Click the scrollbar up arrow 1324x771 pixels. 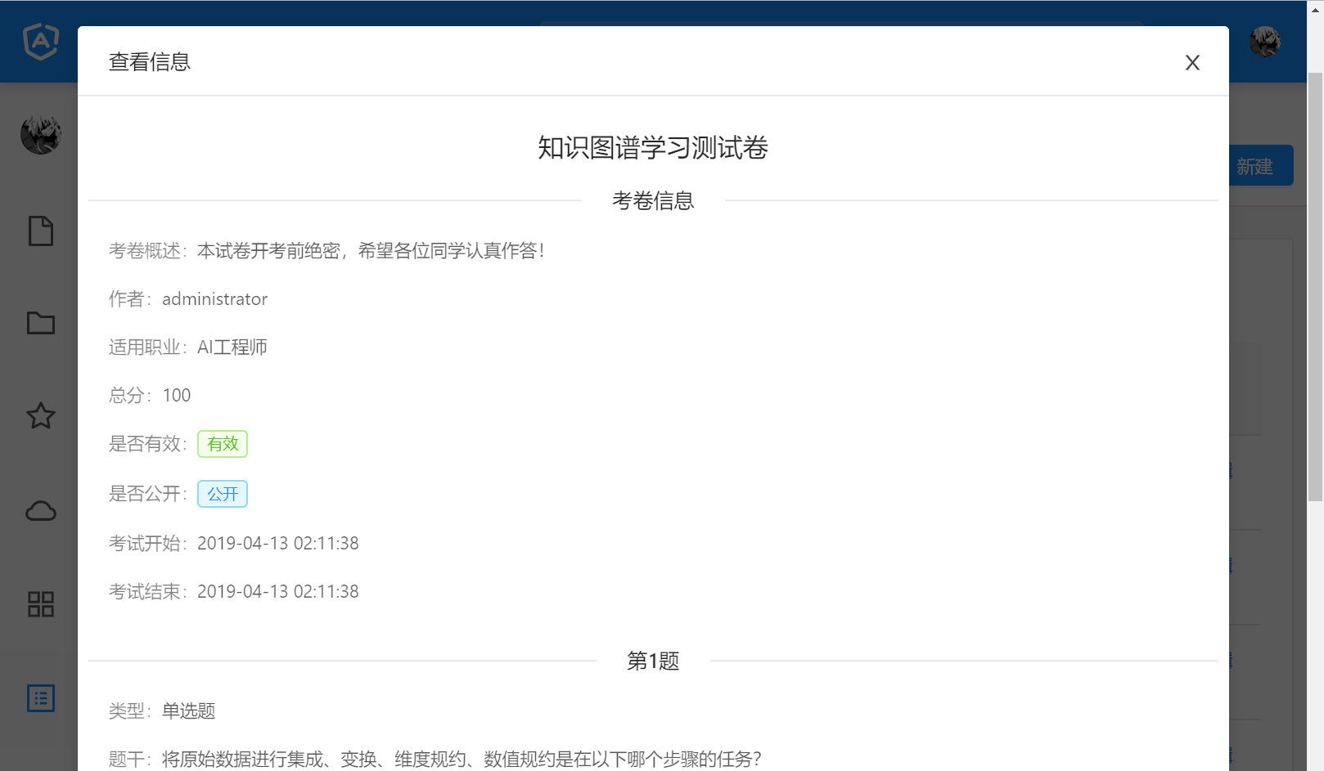pos(1315,9)
